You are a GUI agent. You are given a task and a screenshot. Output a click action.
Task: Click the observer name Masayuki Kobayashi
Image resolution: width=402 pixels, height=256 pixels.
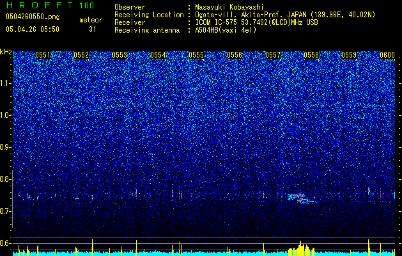pos(229,8)
